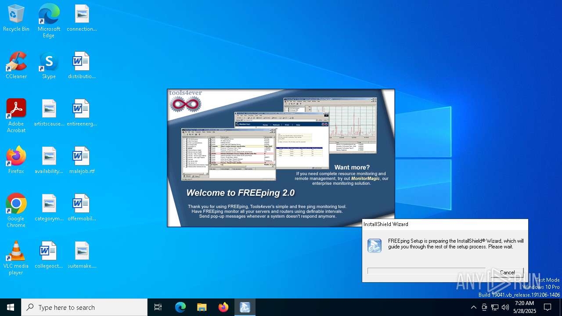Select the artistscause image file

(49, 113)
